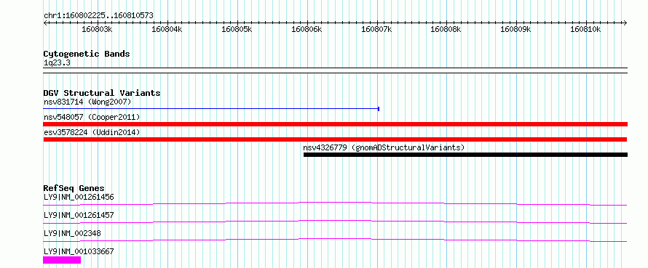Click the nsv548057 (Cooper2011) label

(92, 117)
